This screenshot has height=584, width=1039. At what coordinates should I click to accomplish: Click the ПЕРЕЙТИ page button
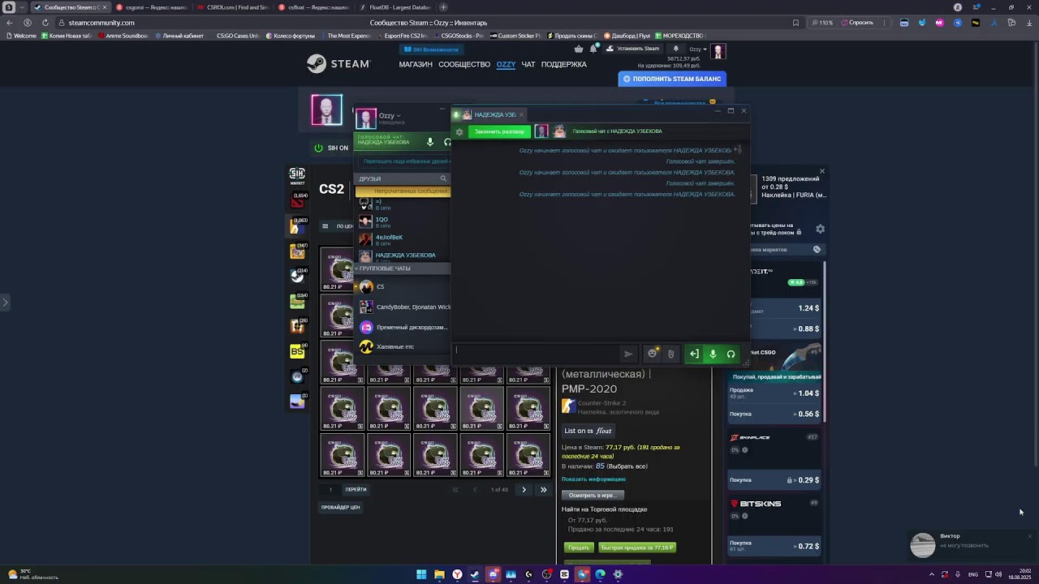(x=356, y=490)
